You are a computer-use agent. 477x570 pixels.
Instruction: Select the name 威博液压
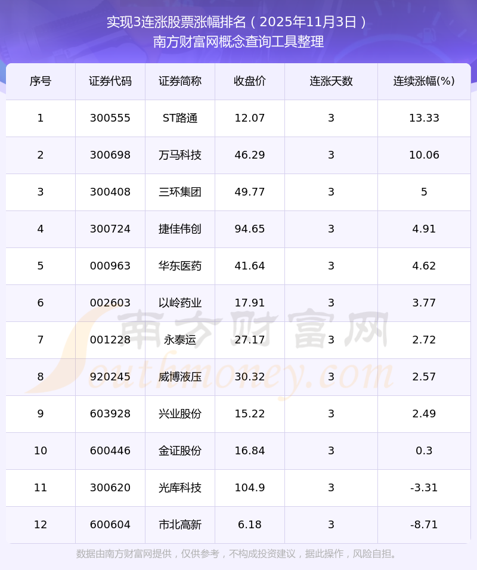tap(180, 377)
